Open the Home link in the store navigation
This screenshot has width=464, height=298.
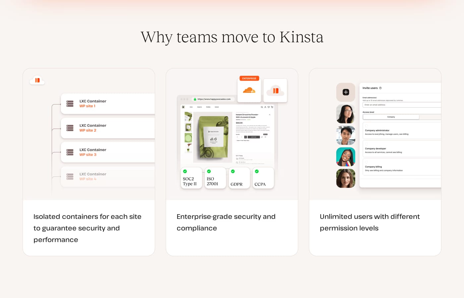pyautogui.click(x=191, y=107)
